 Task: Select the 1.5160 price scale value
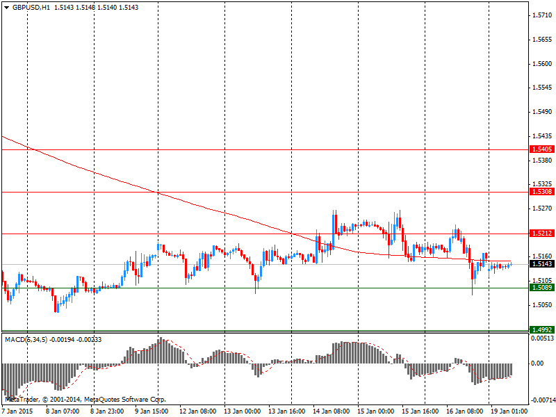(543, 256)
